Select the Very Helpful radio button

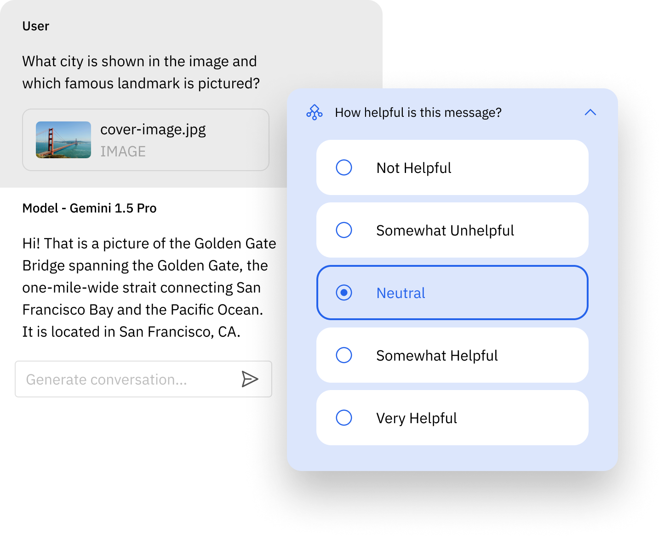(344, 418)
